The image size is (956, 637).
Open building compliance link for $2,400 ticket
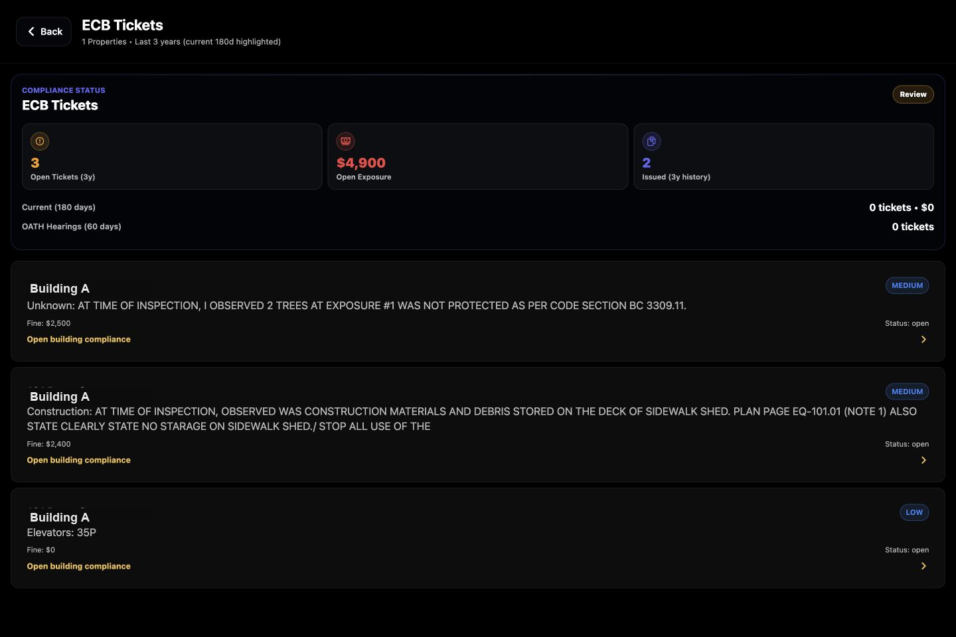(x=78, y=460)
